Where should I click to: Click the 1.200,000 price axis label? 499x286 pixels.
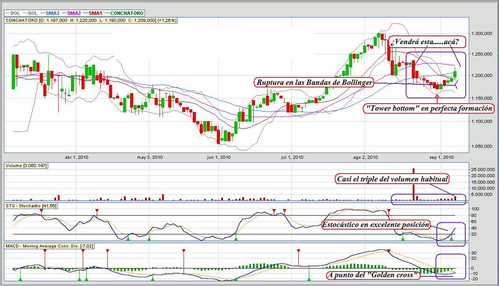click(482, 76)
